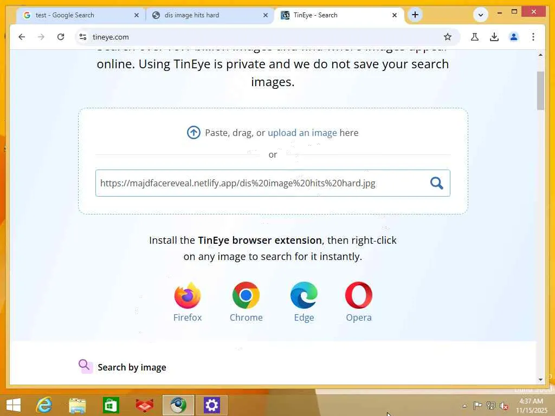This screenshot has height=416, width=555.
Task: Click the Opera text link
Action: tap(359, 317)
